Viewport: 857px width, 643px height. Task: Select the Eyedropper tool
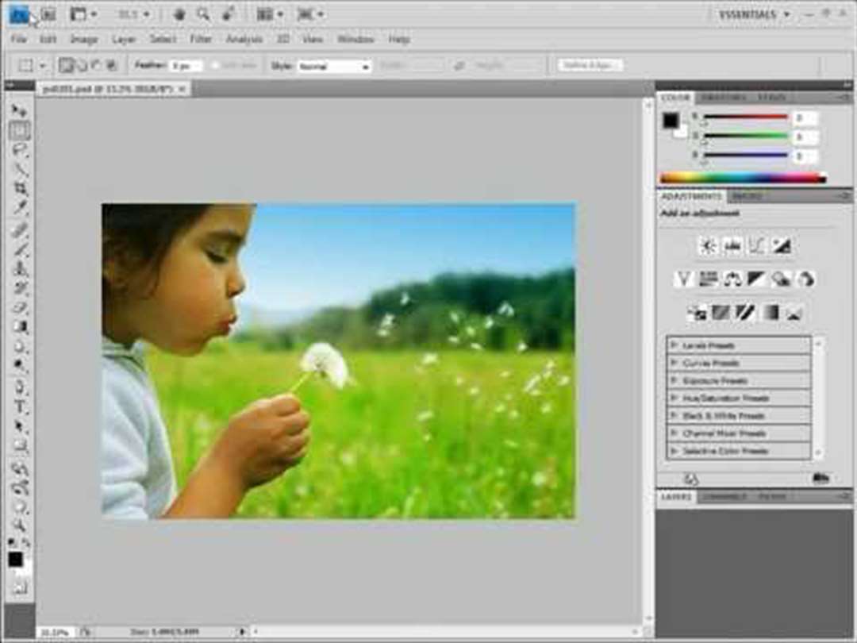20,208
